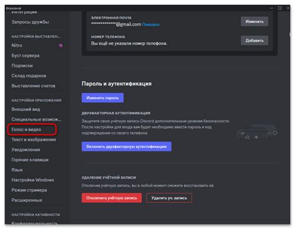This screenshot has height=229, width=295.
Task: Open Специальные возможности settings
Action: point(36,119)
